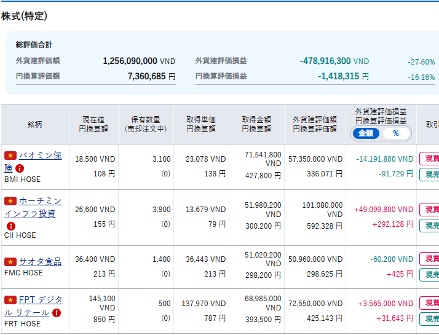The height and width of the screenshot is (335, 439).
Task: Open the バオミン保険 stock link
Action: point(40,156)
